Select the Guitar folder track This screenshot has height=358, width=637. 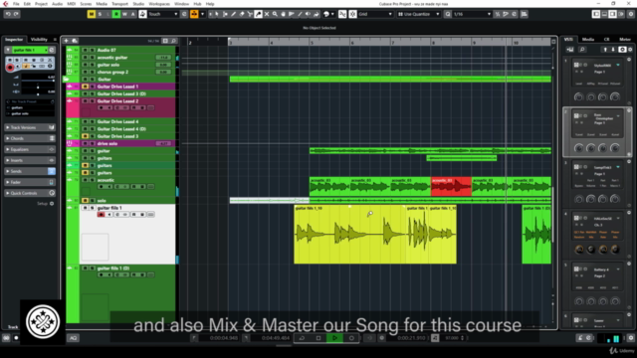tap(120, 80)
